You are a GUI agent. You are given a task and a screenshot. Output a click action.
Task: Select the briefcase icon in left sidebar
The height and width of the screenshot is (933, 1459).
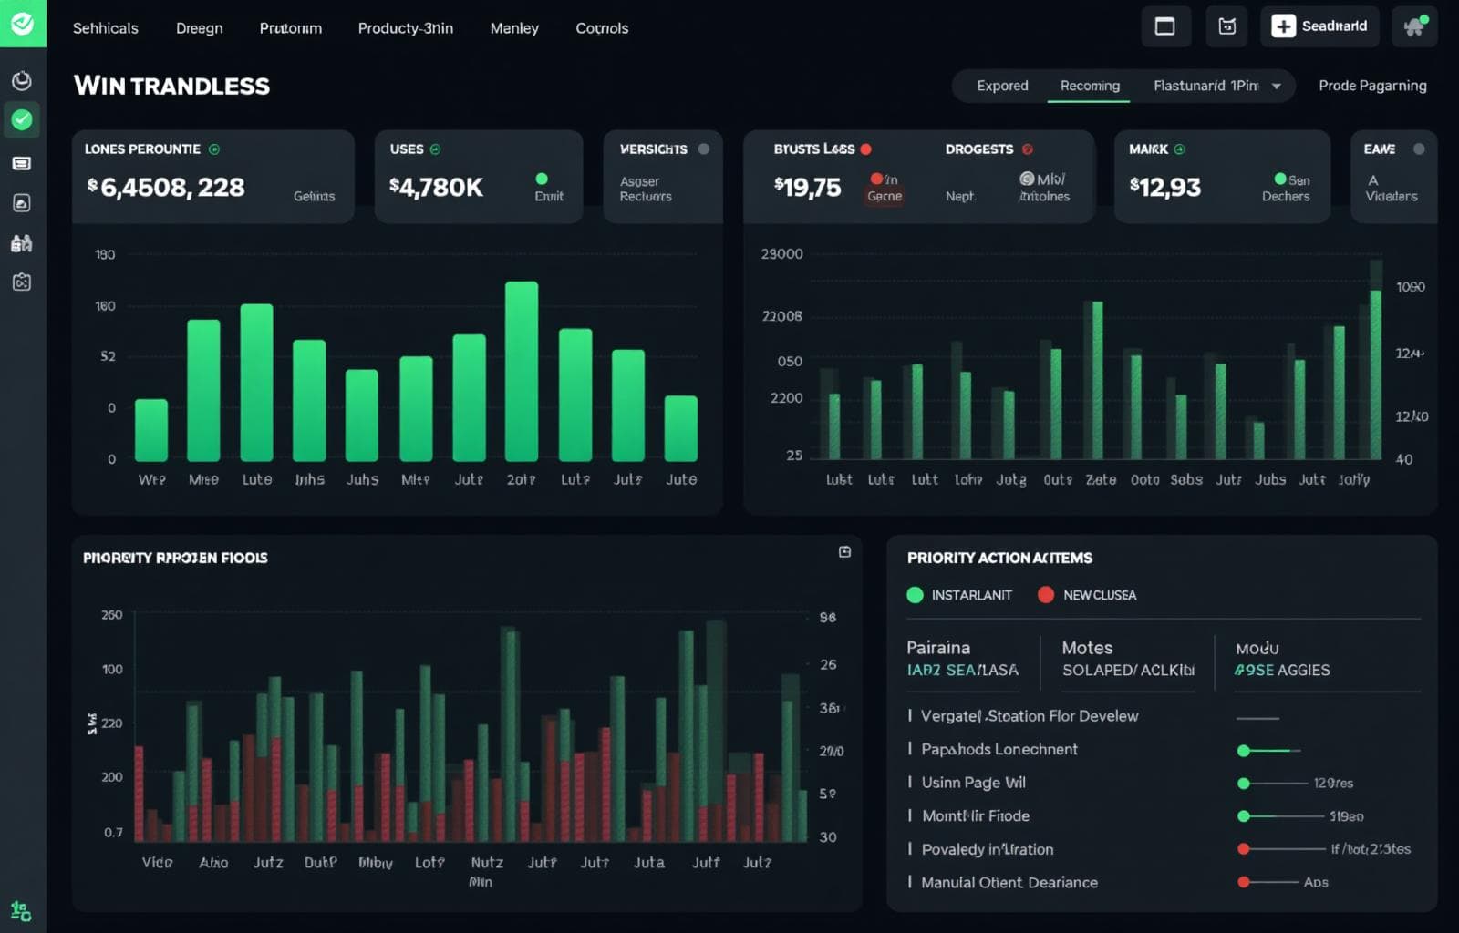(x=22, y=243)
